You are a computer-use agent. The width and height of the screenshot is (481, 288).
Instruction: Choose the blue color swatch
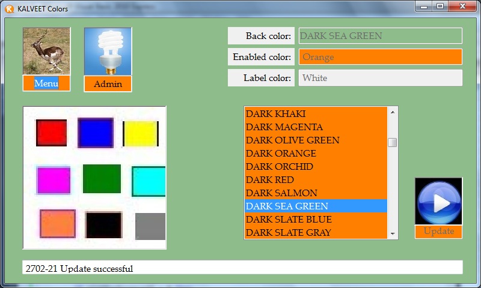(x=96, y=133)
